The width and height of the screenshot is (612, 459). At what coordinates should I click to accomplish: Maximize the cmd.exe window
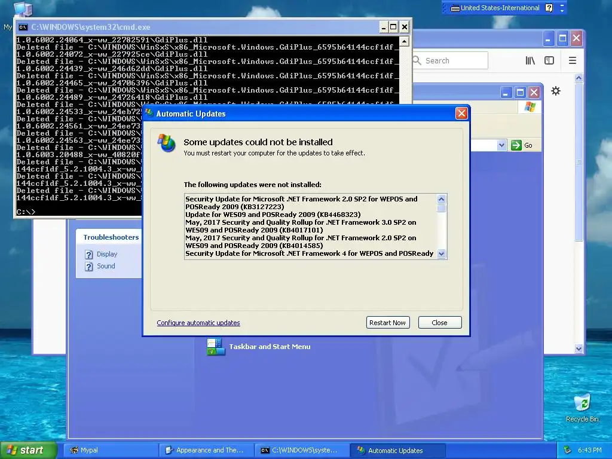393,27
